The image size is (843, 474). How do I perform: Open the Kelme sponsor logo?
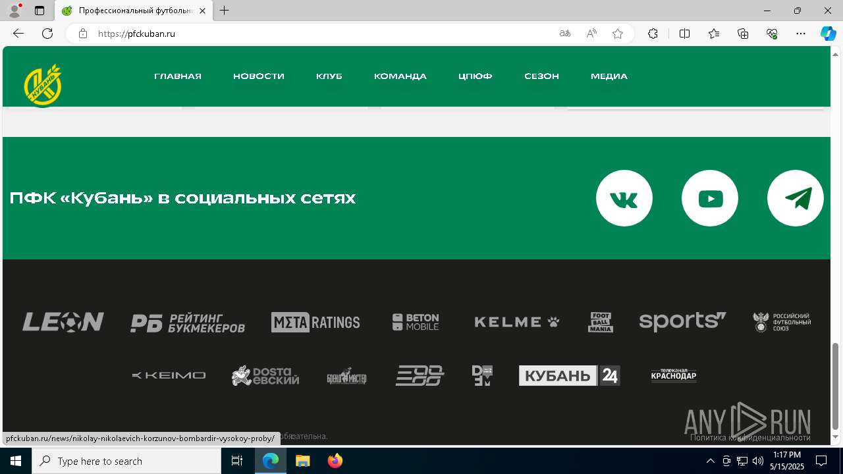[517, 322]
